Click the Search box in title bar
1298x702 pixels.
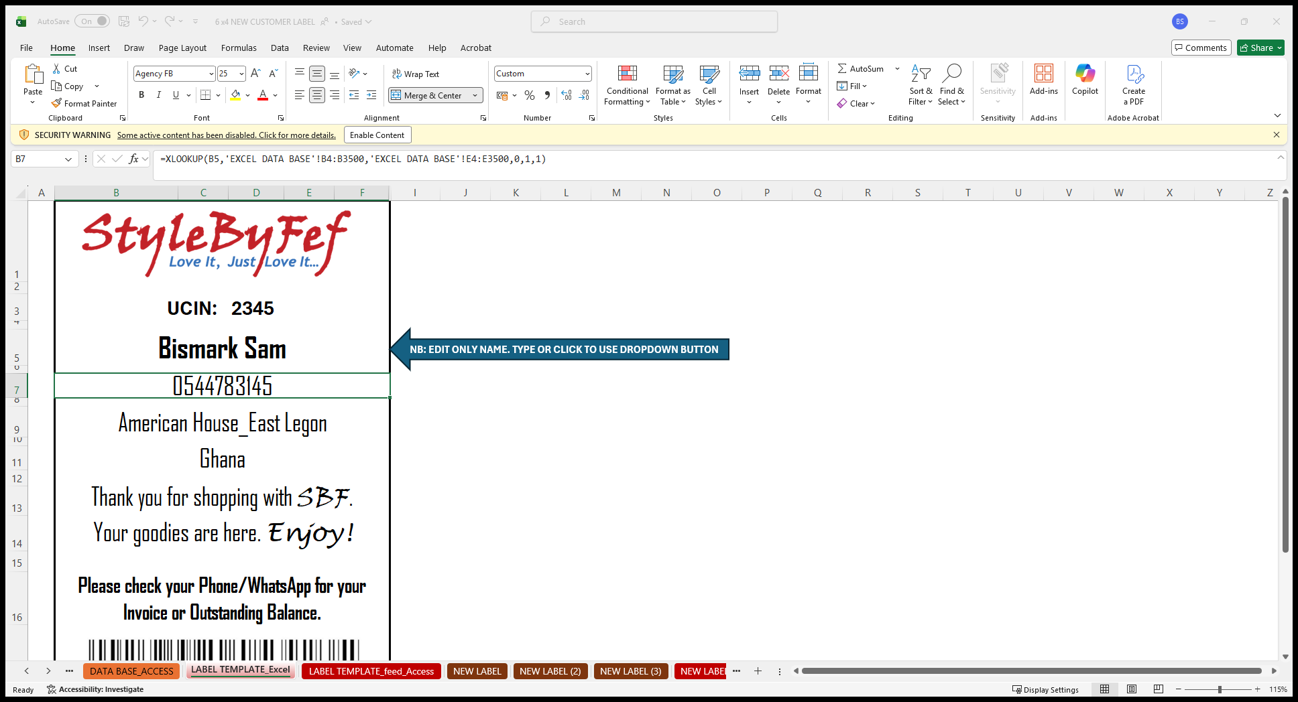654,21
